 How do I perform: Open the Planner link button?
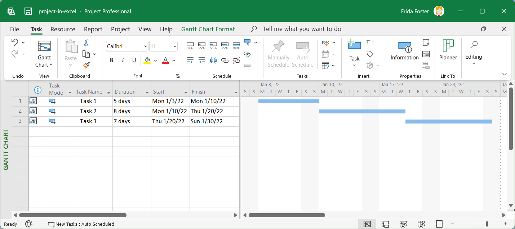(x=448, y=50)
